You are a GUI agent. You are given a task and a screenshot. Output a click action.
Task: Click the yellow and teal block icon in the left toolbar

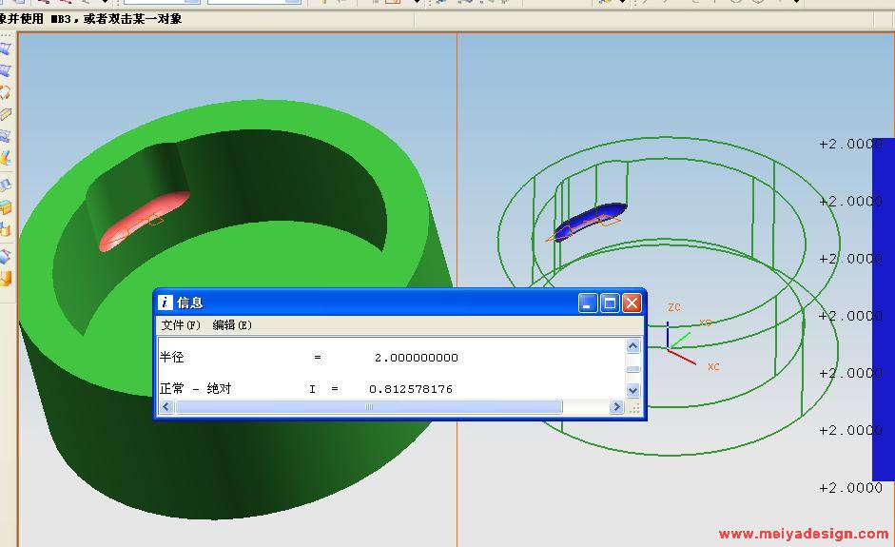point(5,206)
